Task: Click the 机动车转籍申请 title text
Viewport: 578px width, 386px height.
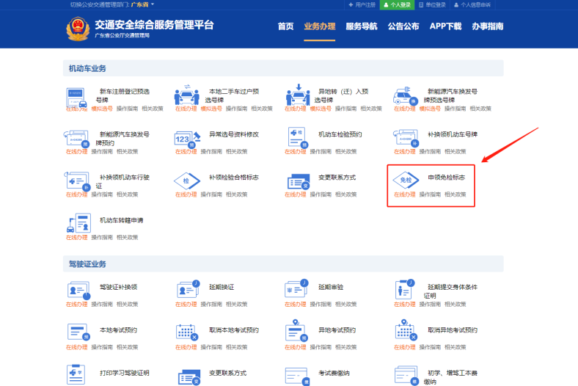Action: click(x=122, y=220)
